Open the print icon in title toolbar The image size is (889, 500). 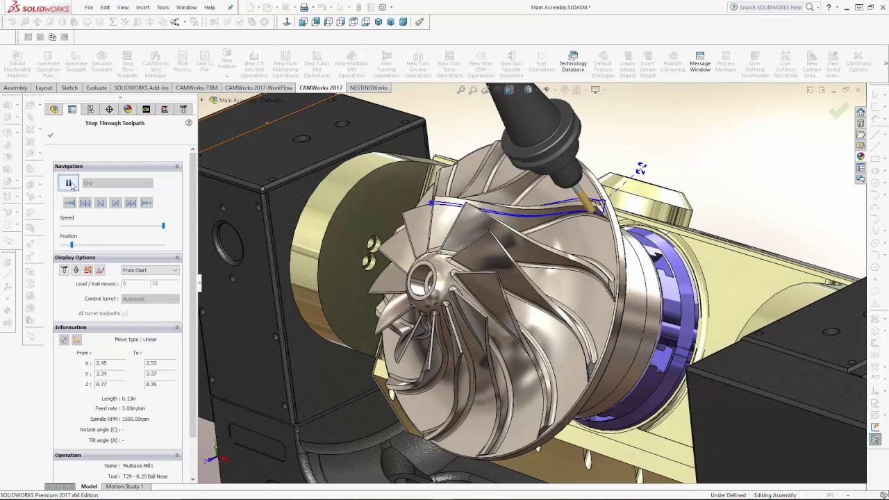point(304,7)
